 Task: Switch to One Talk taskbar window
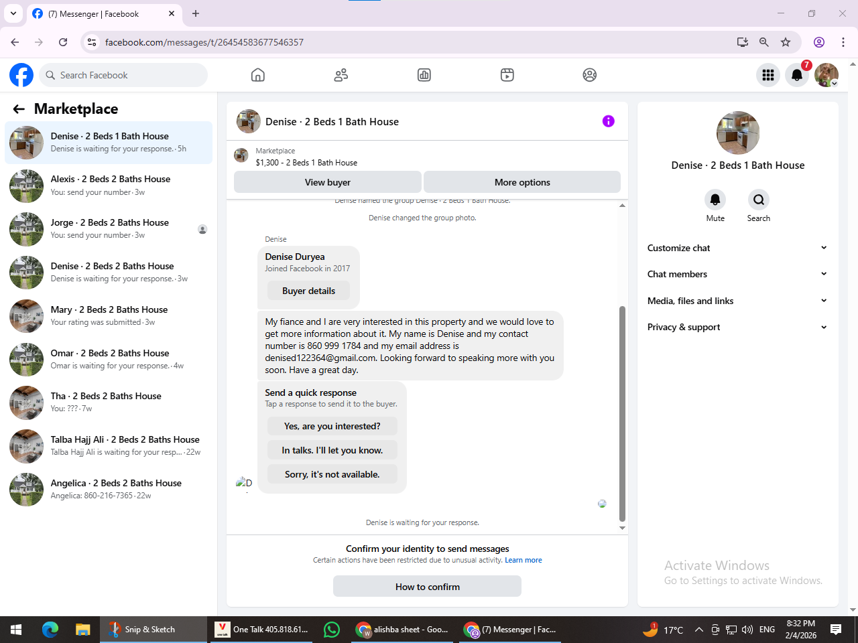tap(261, 630)
